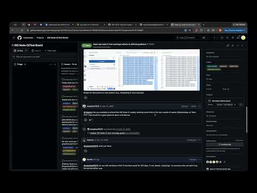This screenshot has width=257, height=193.
Task: Open the issue more options menu
Action: (238, 46)
